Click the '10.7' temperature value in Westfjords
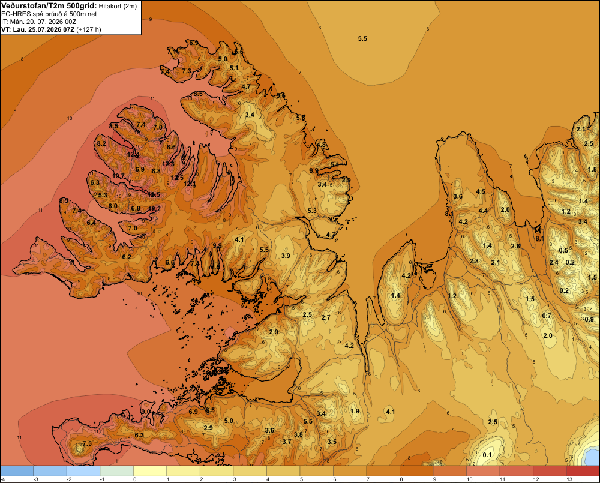This screenshot has width=600, height=483. (118, 176)
